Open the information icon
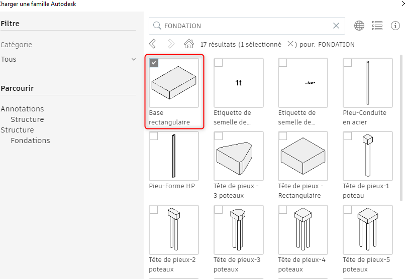The height and width of the screenshot is (279, 405). (x=395, y=26)
